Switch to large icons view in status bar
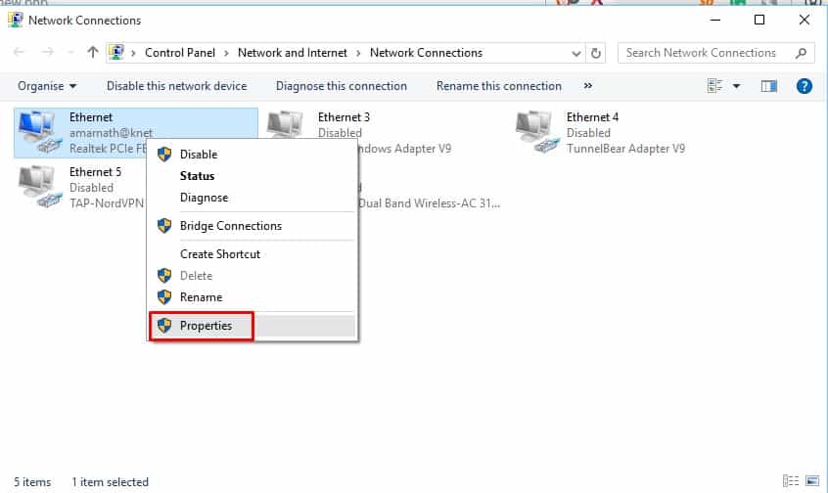This screenshot has width=828, height=493. click(812, 481)
